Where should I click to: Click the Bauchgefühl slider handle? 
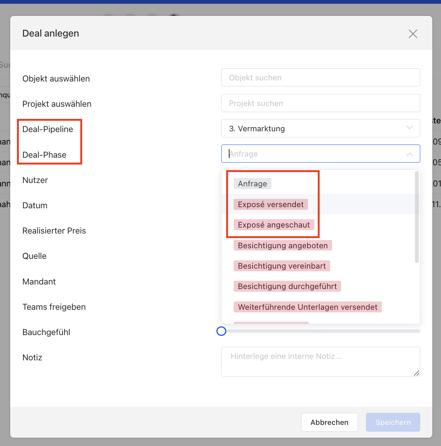(x=221, y=331)
